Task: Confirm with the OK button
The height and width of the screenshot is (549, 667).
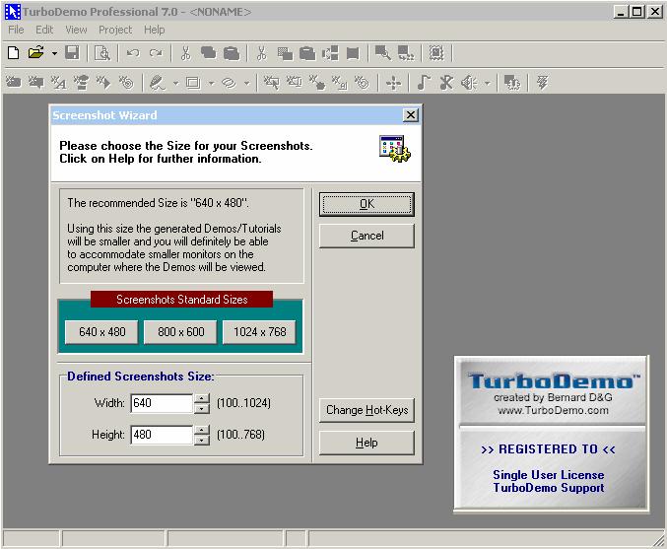Action: pos(367,204)
